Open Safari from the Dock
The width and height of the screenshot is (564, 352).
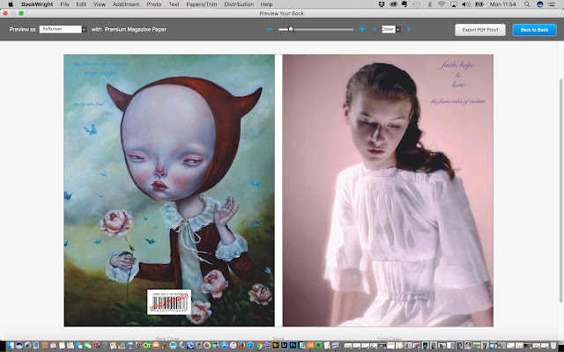pyautogui.click(x=250, y=346)
